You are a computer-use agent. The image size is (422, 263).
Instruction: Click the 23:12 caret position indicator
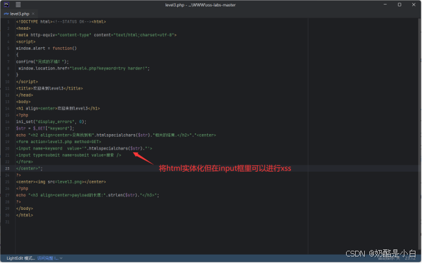[x=410, y=258]
